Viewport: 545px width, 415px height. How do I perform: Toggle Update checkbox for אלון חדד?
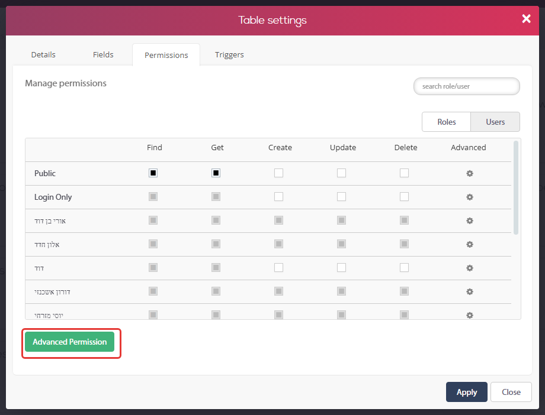tap(341, 244)
